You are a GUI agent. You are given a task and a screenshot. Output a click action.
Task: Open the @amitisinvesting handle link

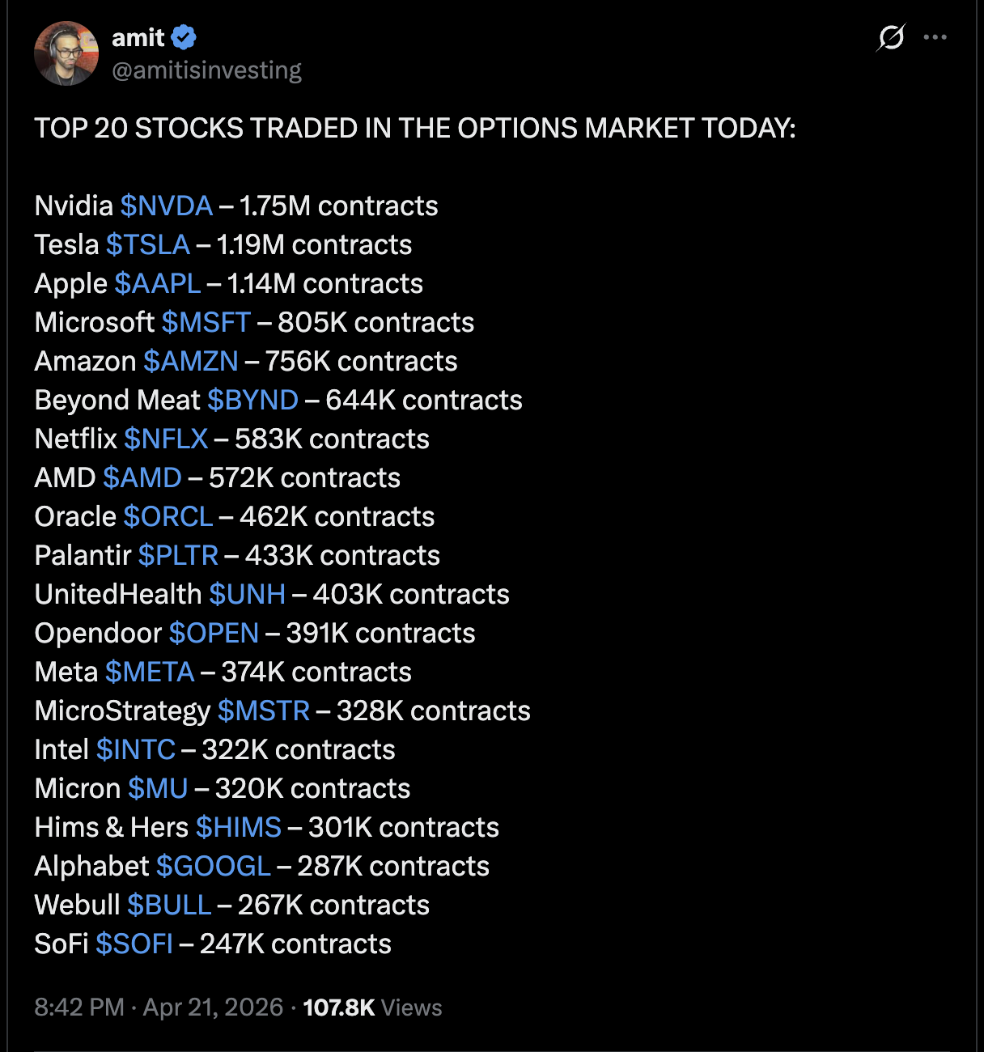206,70
